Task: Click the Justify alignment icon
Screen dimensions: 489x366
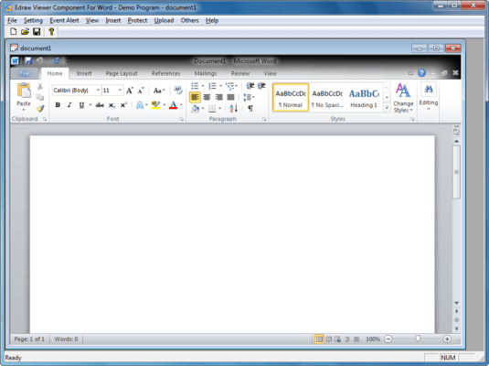Action: [230, 97]
